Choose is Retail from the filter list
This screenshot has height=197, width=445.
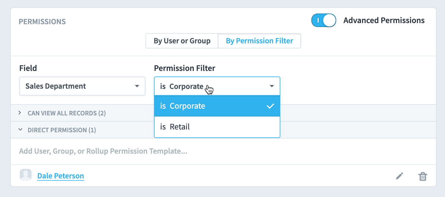pyautogui.click(x=217, y=127)
